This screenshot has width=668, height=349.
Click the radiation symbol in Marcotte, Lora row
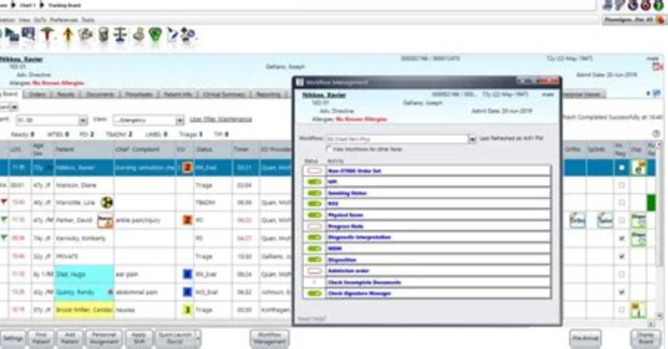click(x=106, y=203)
